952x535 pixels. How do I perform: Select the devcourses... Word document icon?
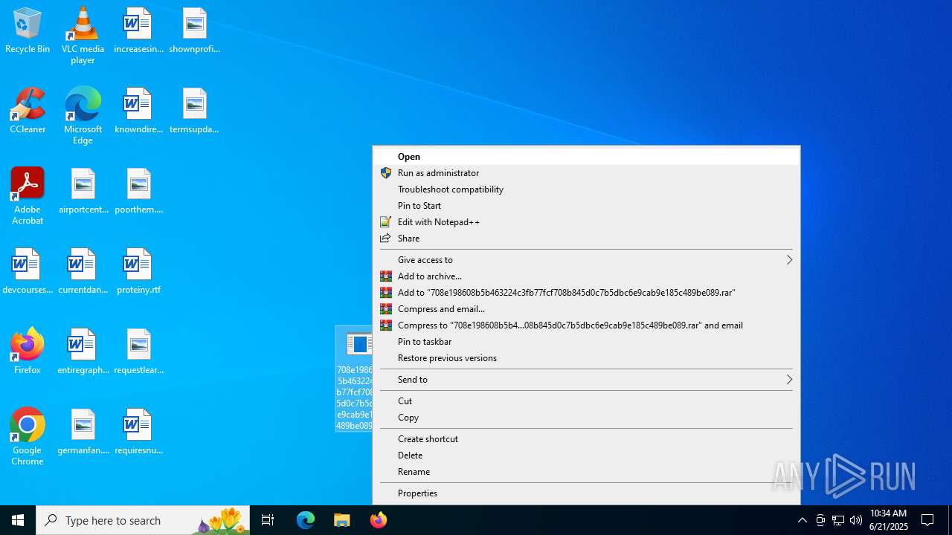click(28, 272)
